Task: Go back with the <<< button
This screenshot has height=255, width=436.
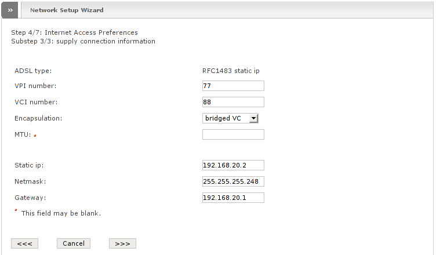Action: [24, 243]
